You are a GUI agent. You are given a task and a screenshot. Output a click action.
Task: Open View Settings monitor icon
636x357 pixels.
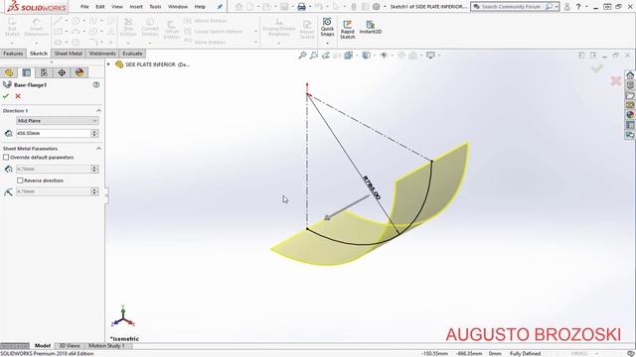(x=430, y=56)
